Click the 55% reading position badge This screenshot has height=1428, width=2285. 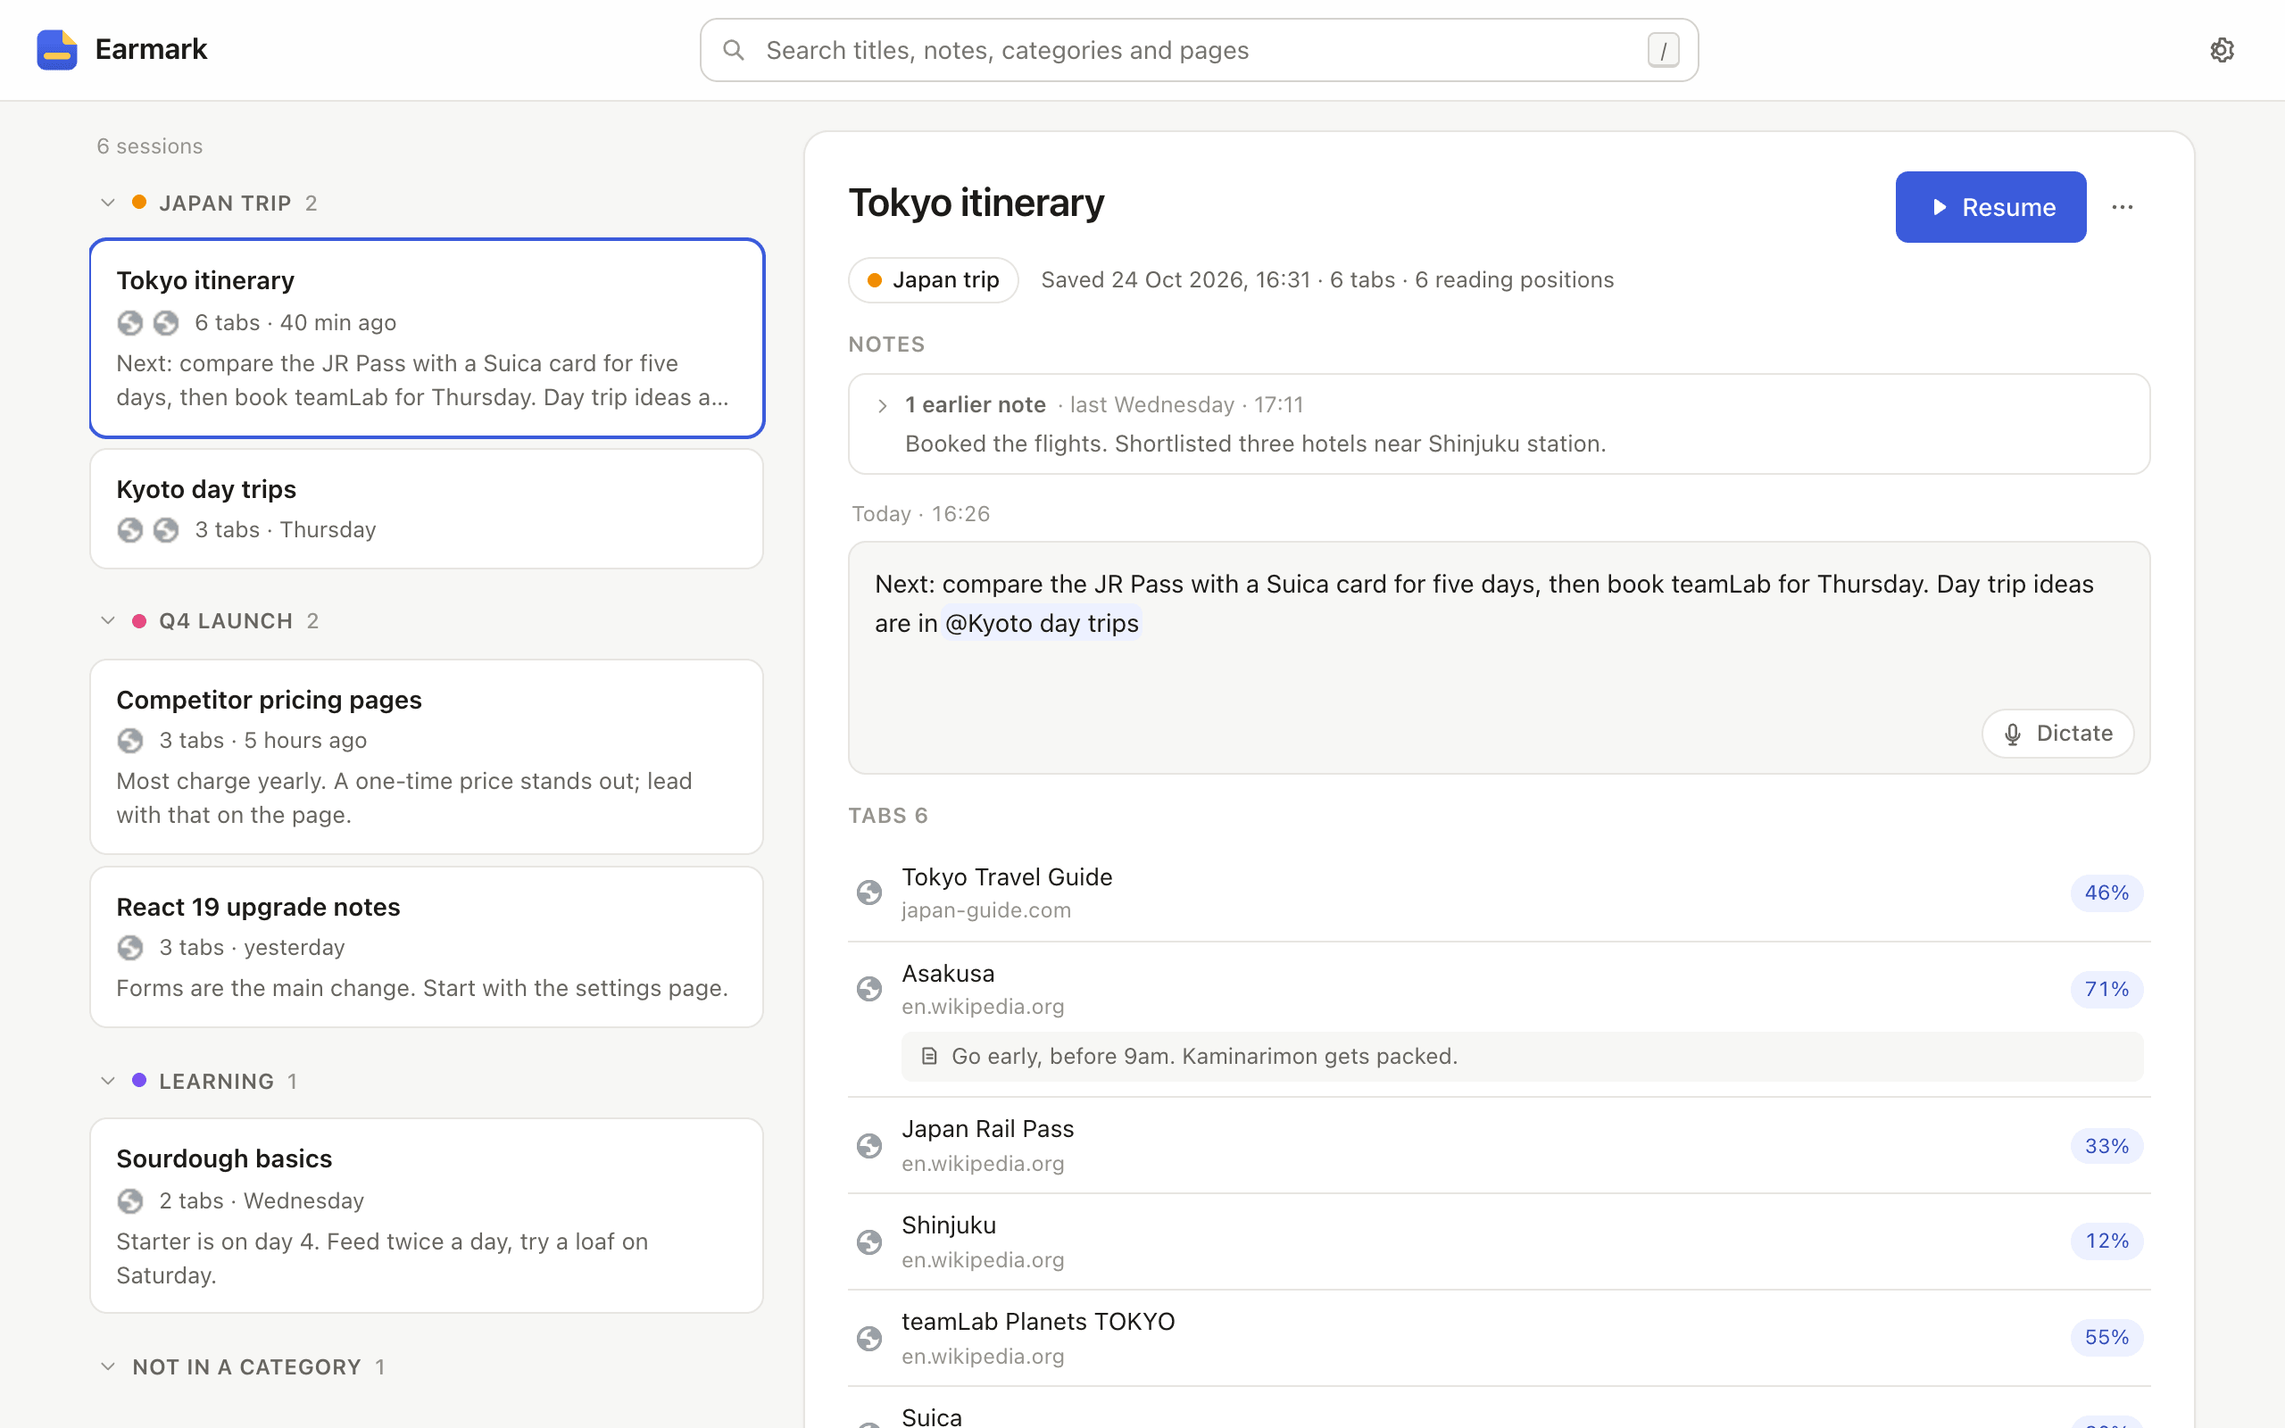pyautogui.click(x=2106, y=1337)
